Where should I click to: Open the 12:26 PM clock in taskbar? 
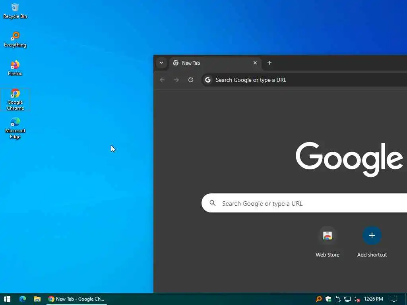374,299
